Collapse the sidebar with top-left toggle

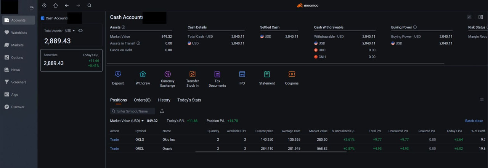click(32, 8)
